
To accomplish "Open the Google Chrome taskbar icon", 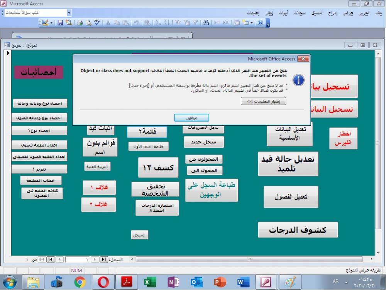I will pyautogui.click(x=80, y=282).
